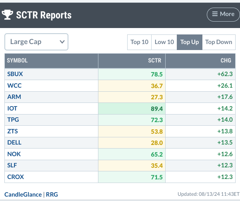Image resolution: width=240 pixels, height=201 pixels.
Task: Click NOK change value +12.6
Action: pyautogui.click(x=225, y=154)
